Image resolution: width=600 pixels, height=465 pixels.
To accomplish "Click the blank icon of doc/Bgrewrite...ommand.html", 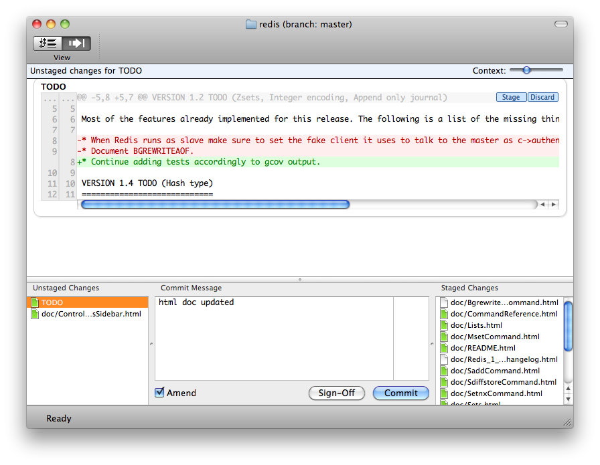I will [444, 302].
